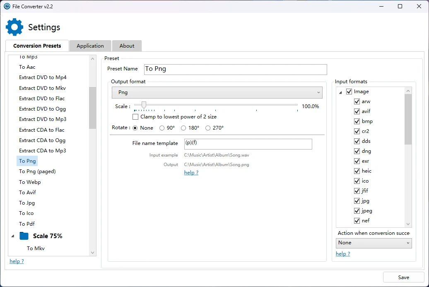Click in the Preset Name field
This screenshot has height=287, width=429.
coord(236,70)
